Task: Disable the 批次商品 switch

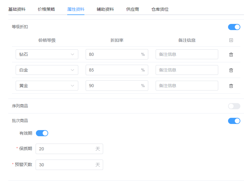Action: coord(234,121)
